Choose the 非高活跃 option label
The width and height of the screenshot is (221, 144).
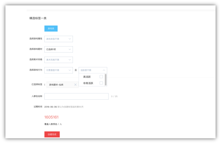(x=88, y=83)
